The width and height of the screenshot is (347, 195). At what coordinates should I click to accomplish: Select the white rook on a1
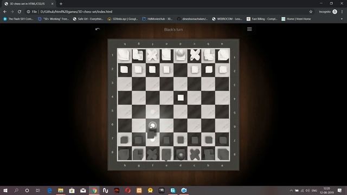click(223, 55)
